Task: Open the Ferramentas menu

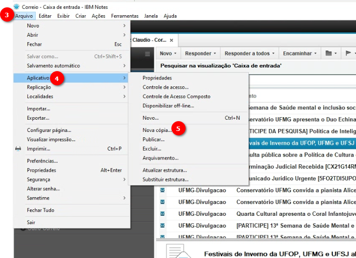Action: pyautogui.click(x=125, y=16)
